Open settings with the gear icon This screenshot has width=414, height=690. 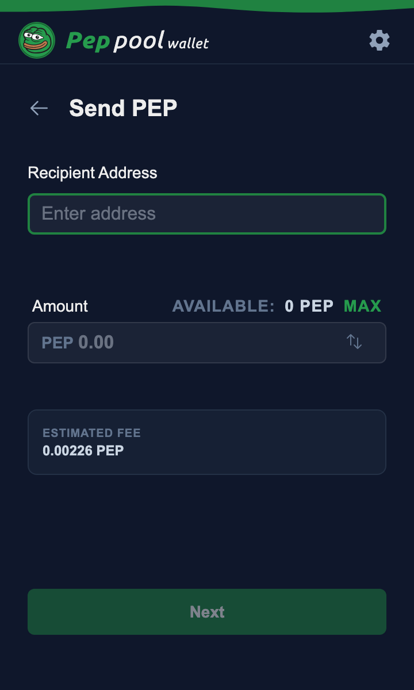pos(379,41)
